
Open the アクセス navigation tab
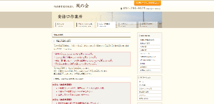(x=127, y=25)
